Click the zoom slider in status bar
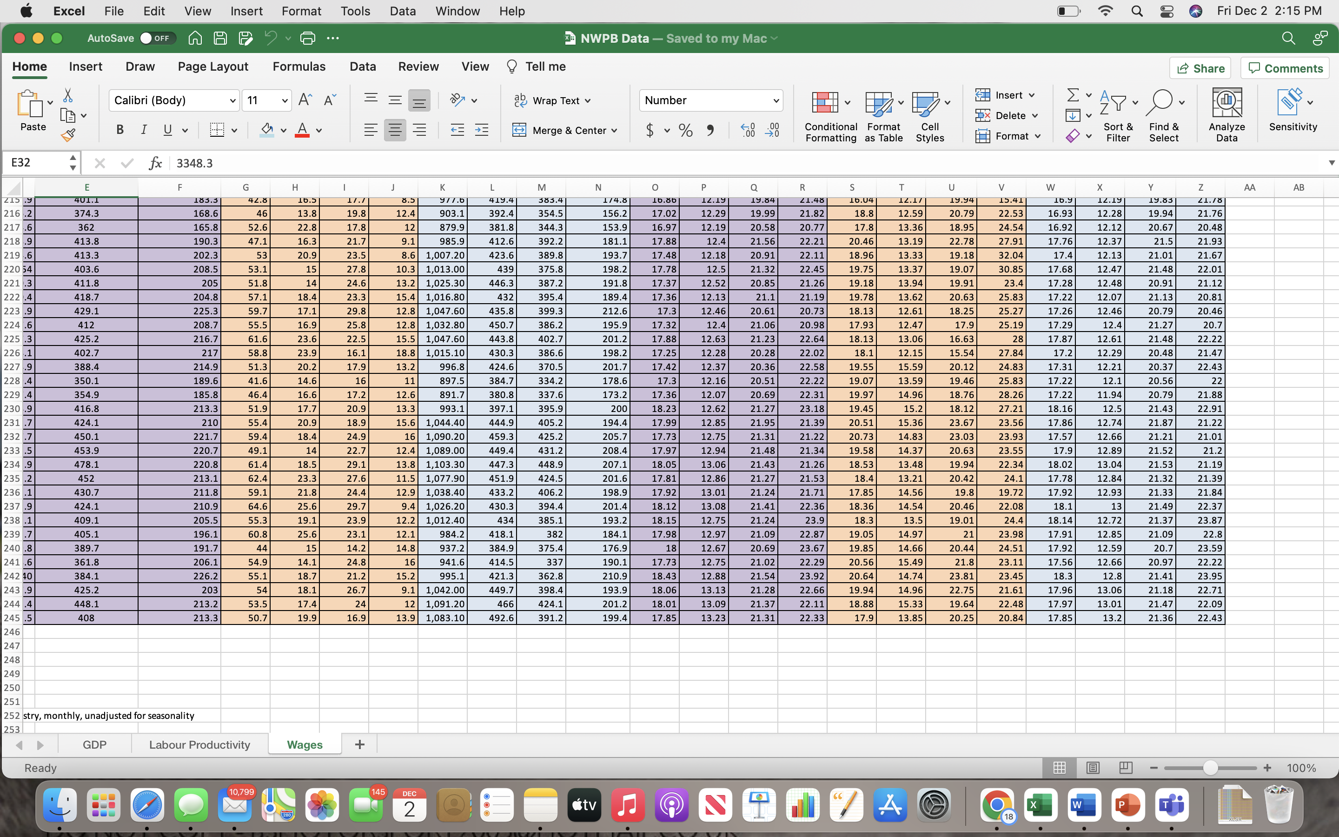 point(1210,768)
